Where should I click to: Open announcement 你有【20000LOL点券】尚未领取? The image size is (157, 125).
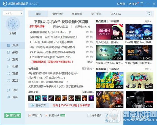point(71,105)
